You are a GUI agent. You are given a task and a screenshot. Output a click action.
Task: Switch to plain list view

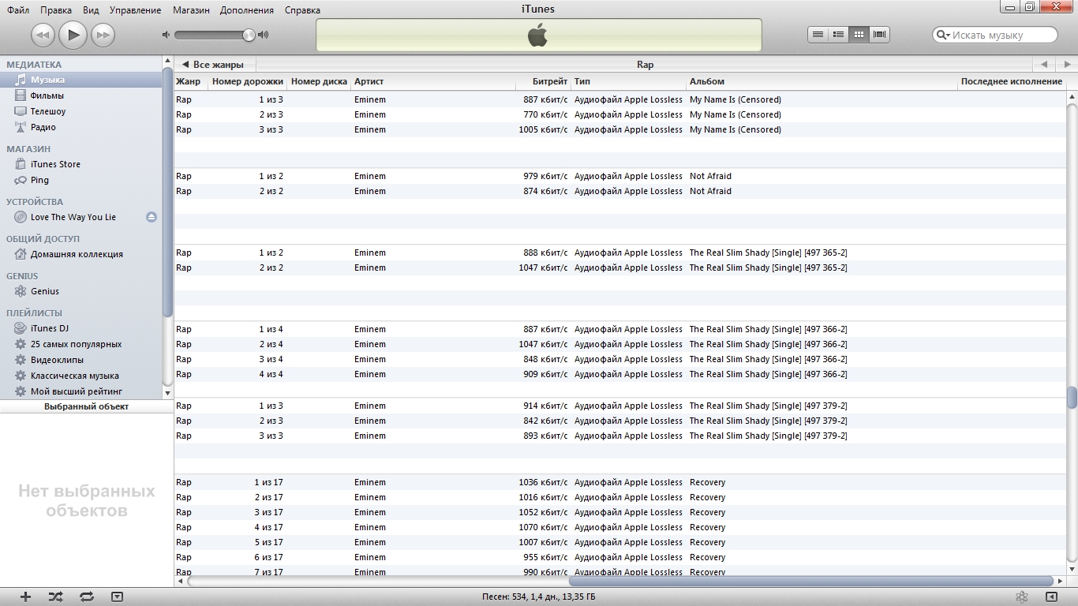[x=818, y=35]
